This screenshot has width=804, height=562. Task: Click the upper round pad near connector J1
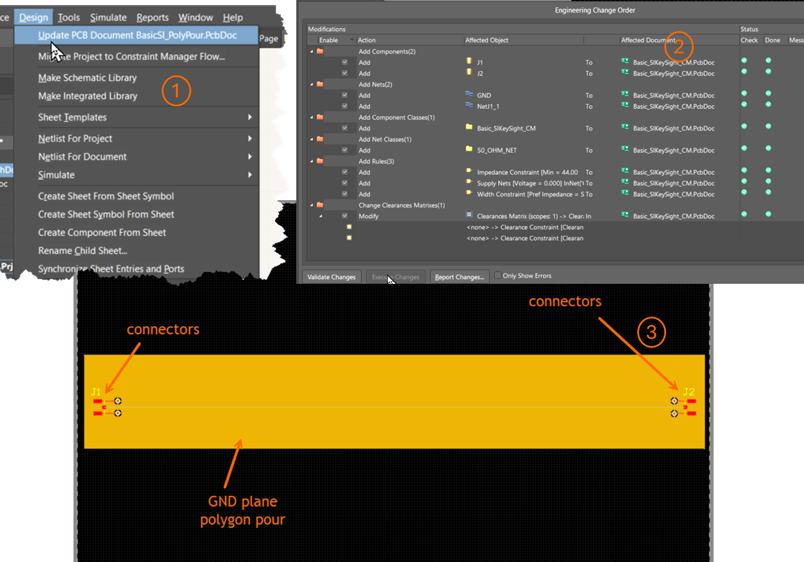tap(118, 401)
